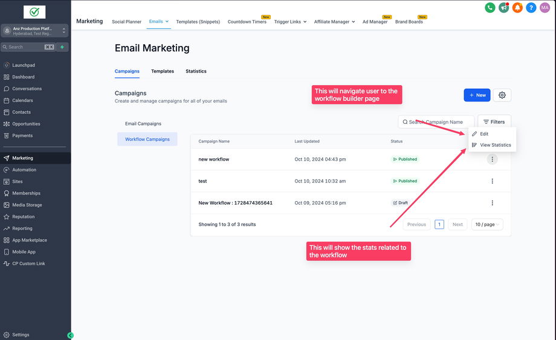
Task: Open Brand Boards in top nav
Action: (x=409, y=22)
